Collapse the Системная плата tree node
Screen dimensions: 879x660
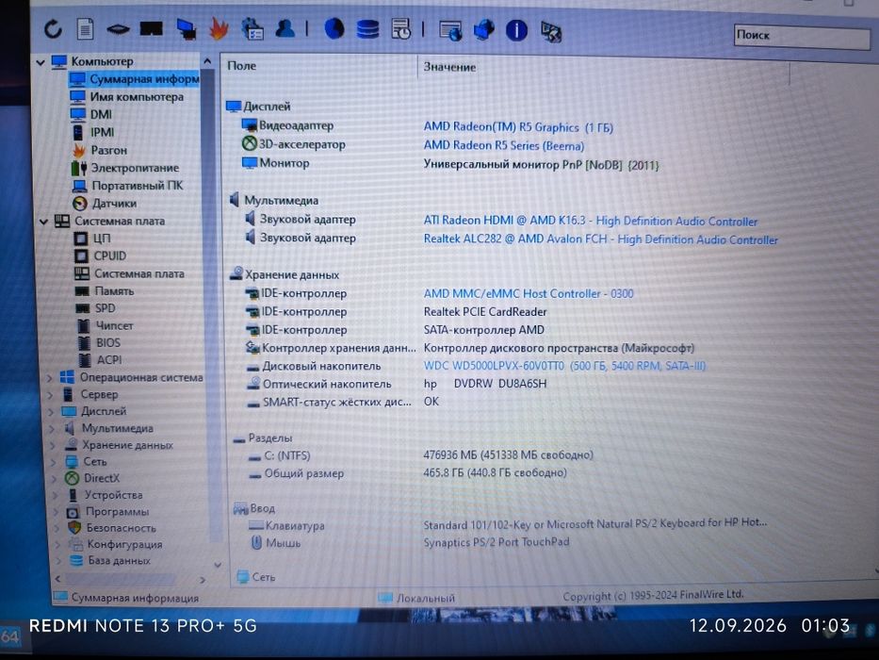tap(43, 222)
